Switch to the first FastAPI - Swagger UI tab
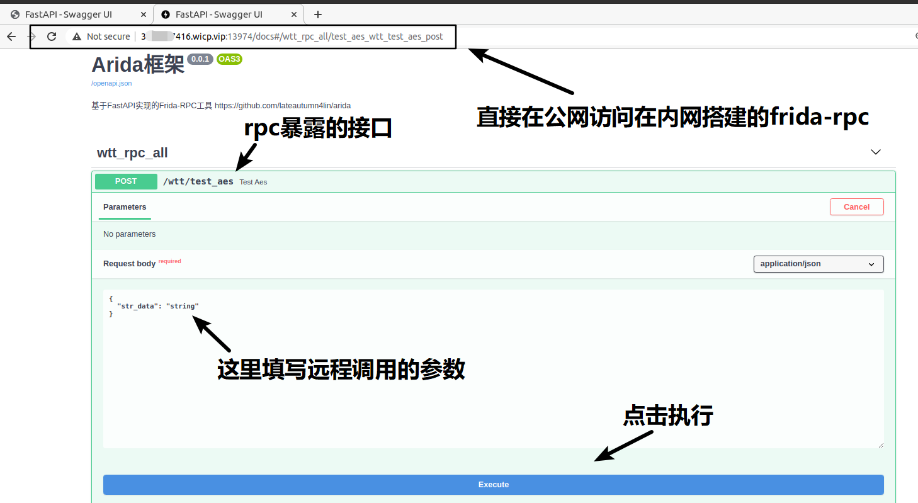 (x=76, y=14)
